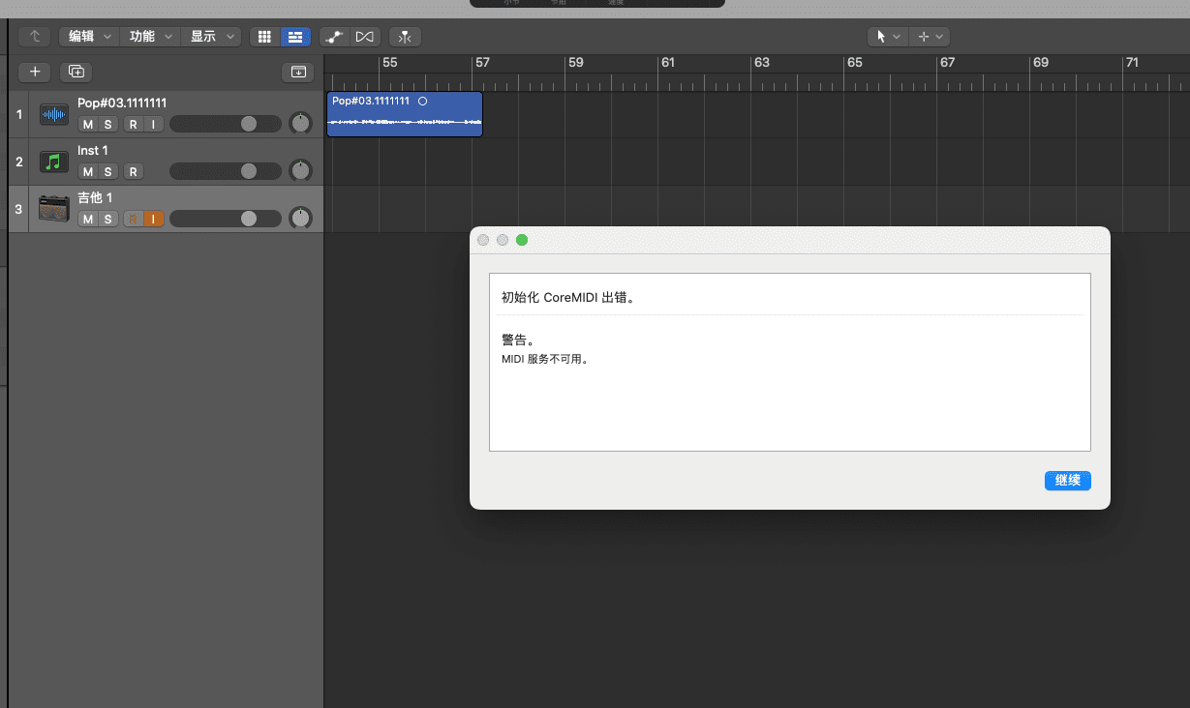The height and width of the screenshot is (708, 1190).
Task: Click bar 67 on the ruler
Action: click(x=947, y=63)
